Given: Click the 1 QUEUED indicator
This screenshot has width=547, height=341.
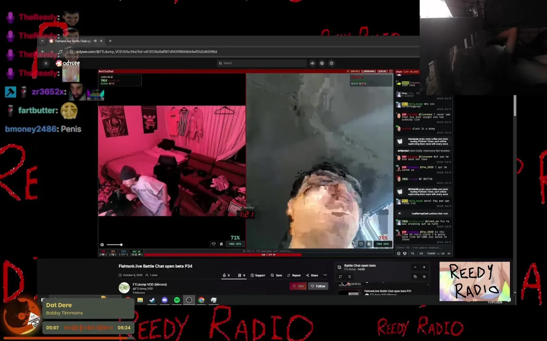Looking at the screenshot, I should 353,71.
